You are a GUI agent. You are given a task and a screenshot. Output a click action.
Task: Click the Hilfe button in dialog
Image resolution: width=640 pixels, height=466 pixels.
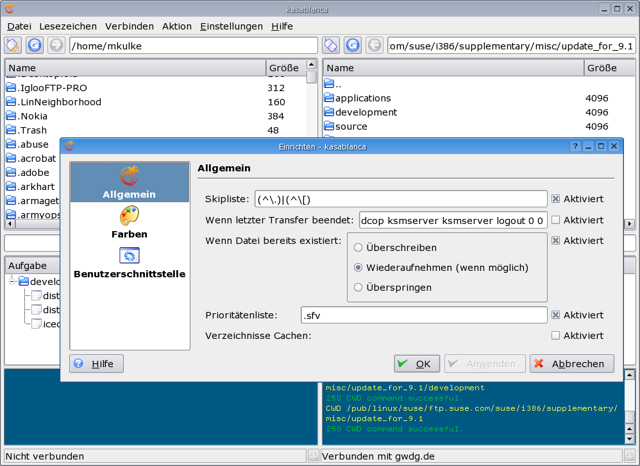(96, 363)
